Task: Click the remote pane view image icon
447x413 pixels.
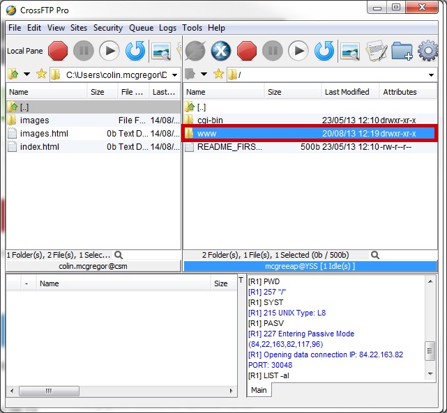Action: 350,51
